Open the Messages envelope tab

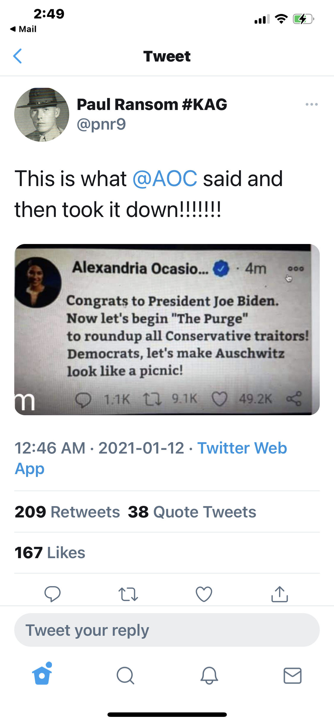(292, 676)
